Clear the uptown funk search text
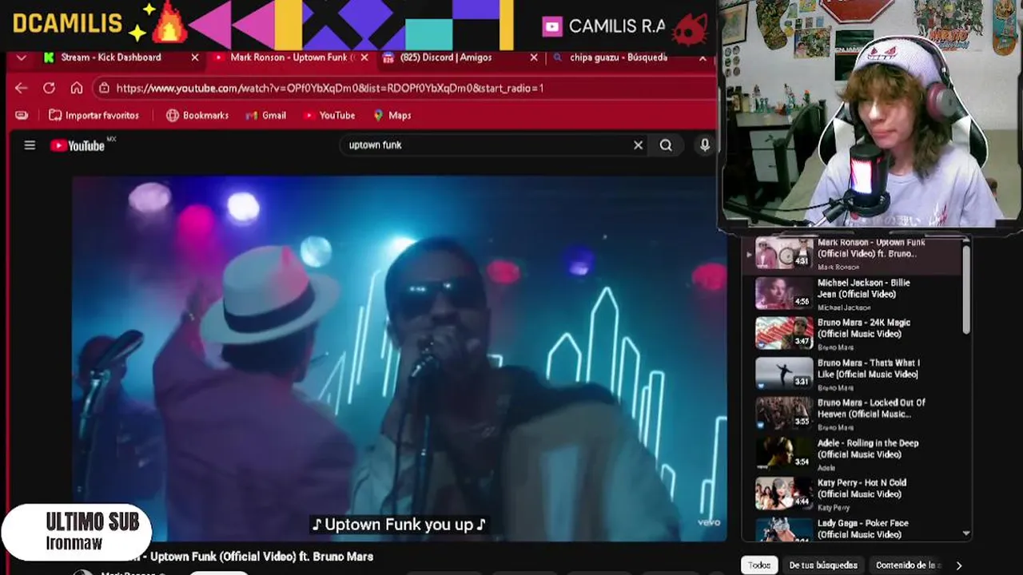 (638, 145)
